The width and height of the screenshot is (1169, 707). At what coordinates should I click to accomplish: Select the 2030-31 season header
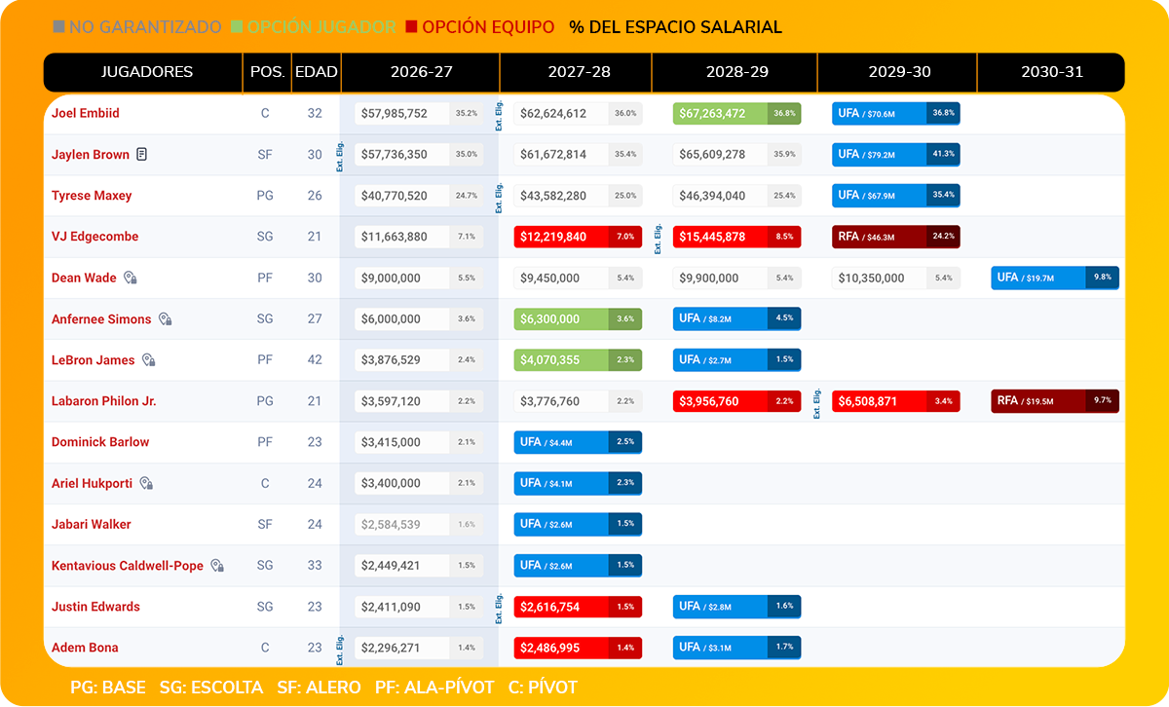[x=1052, y=72]
